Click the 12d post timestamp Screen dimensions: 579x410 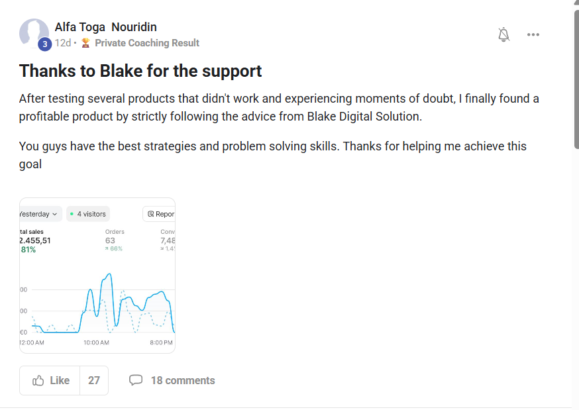point(63,43)
